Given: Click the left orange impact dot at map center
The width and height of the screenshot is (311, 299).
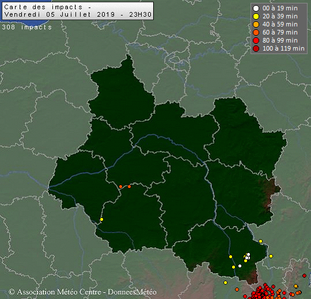Looking at the screenshot, I should [120, 186].
